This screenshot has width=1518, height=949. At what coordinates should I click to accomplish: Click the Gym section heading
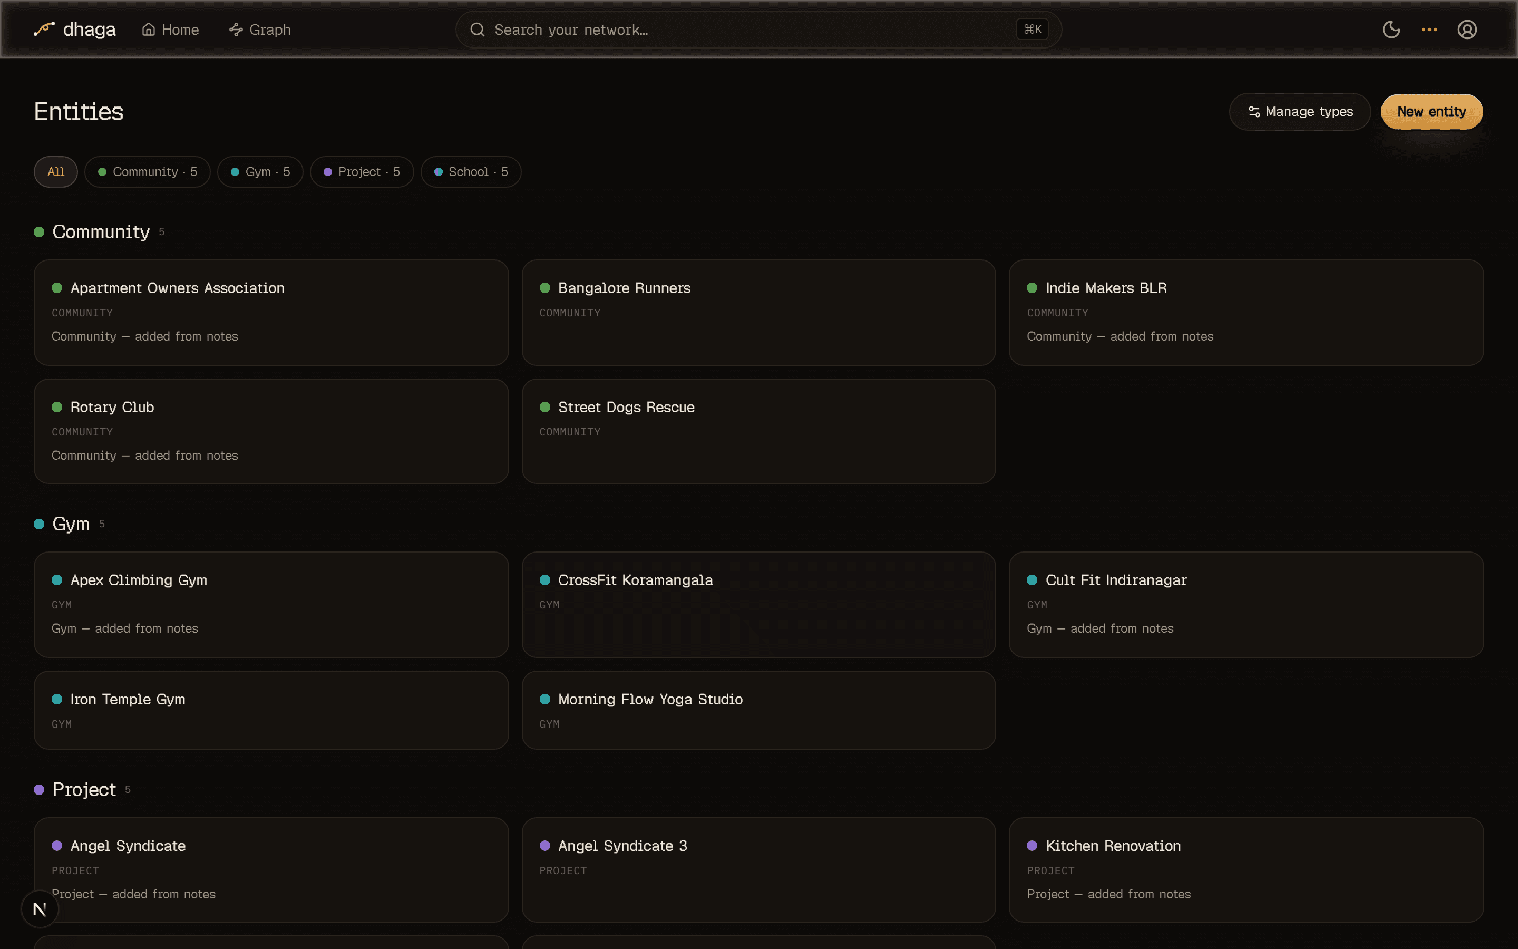point(71,524)
